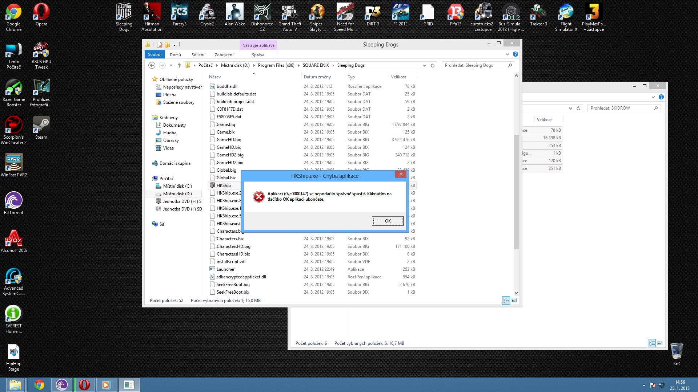
Task: Click OK in the HKShip.exe error dialog
Action: [388, 221]
